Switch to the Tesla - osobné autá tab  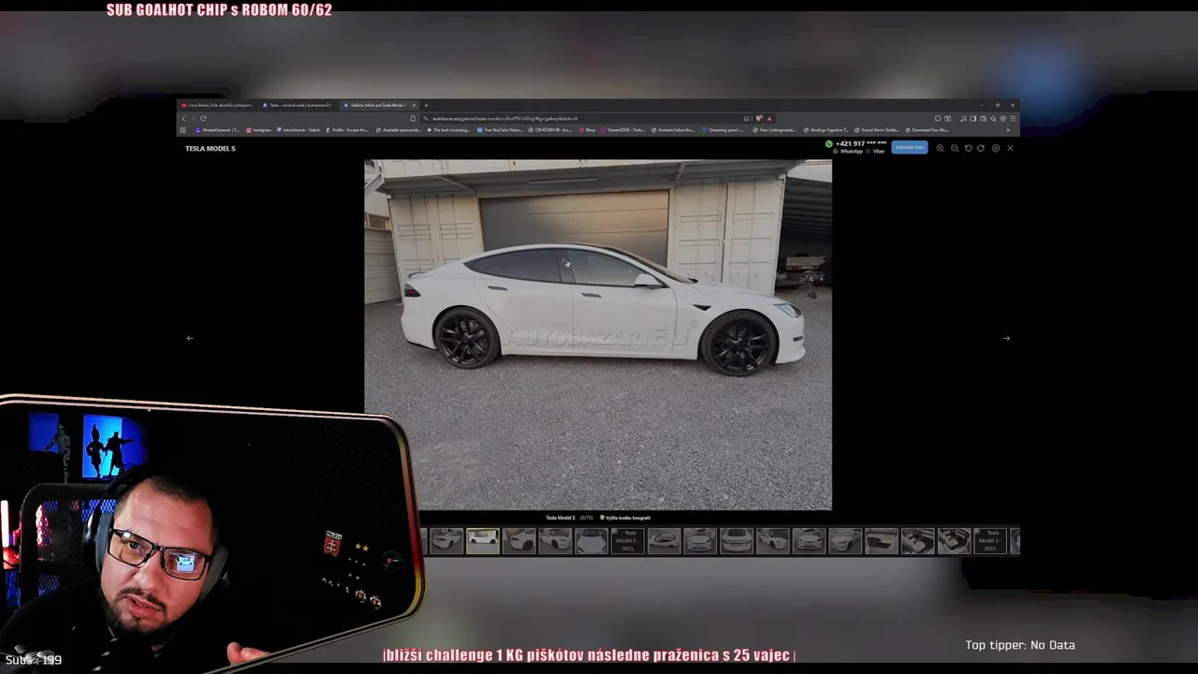(298, 105)
